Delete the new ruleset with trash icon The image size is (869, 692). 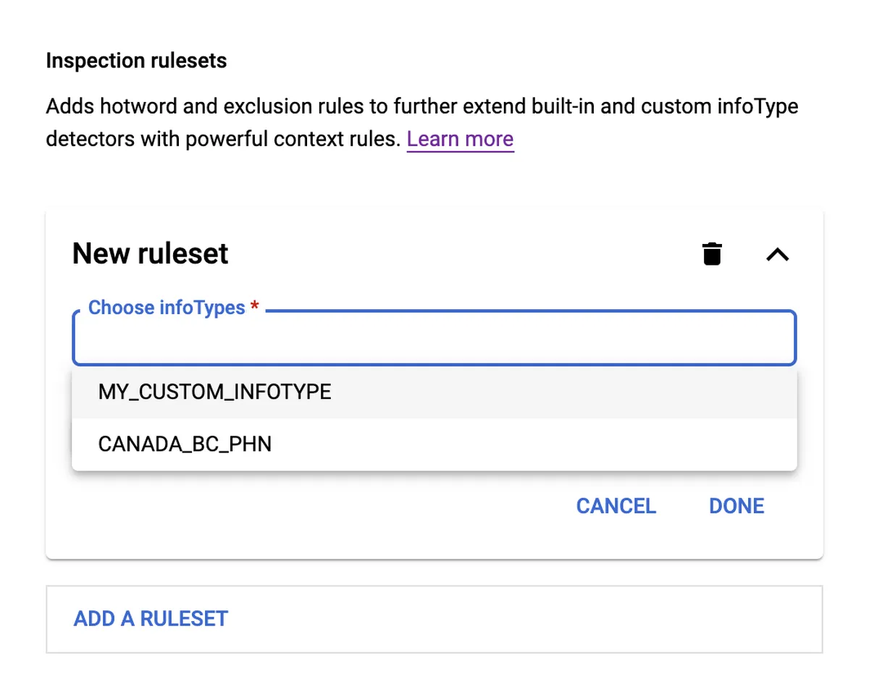pyautogui.click(x=712, y=254)
